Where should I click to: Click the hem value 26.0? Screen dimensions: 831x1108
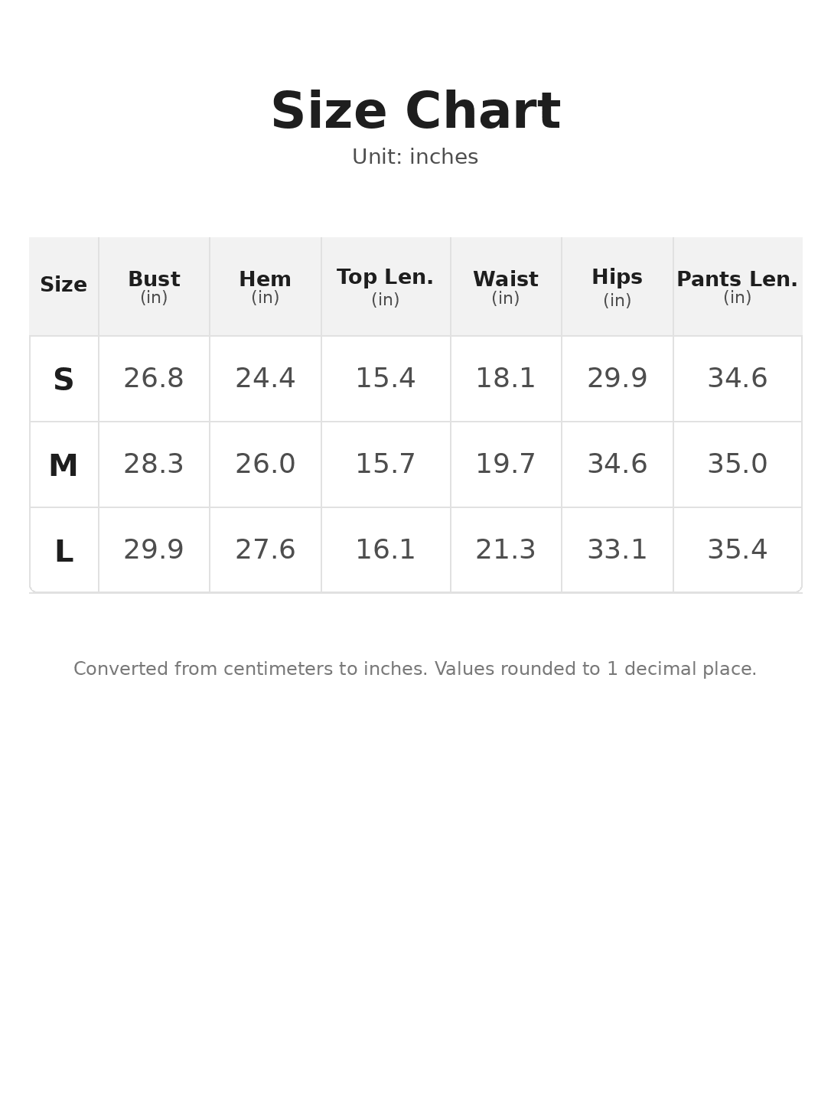click(x=266, y=464)
